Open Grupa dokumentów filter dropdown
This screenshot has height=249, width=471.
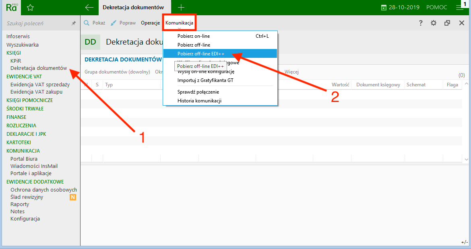click(x=117, y=72)
